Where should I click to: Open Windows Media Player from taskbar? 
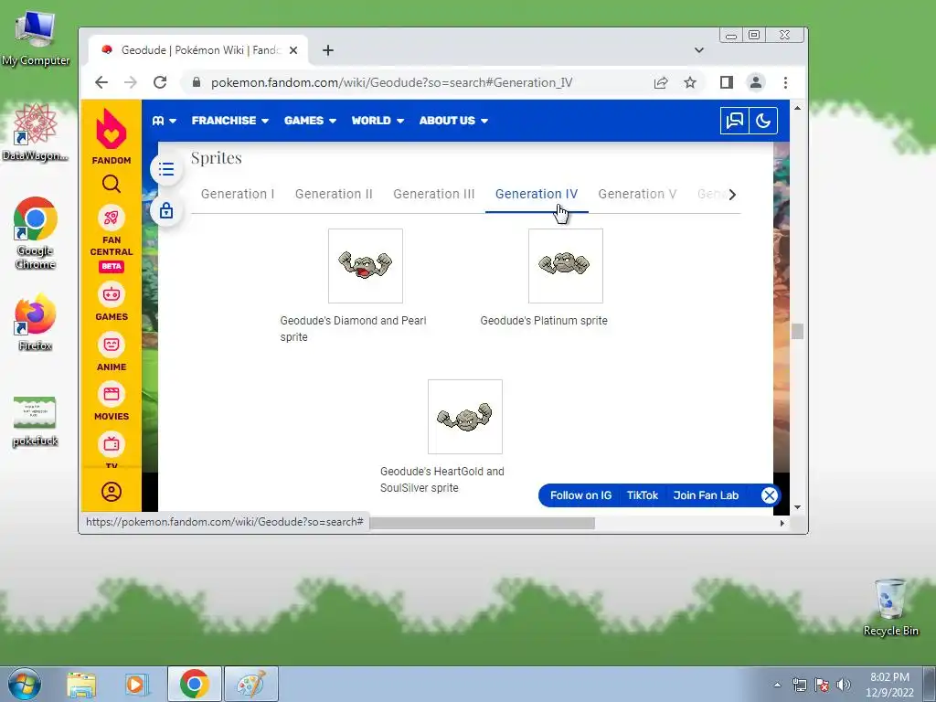(x=136, y=685)
